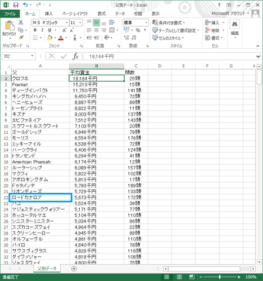Screen dimensions: 263x281
Task: Apply the fill color bucket icon
Action: click(49, 38)
